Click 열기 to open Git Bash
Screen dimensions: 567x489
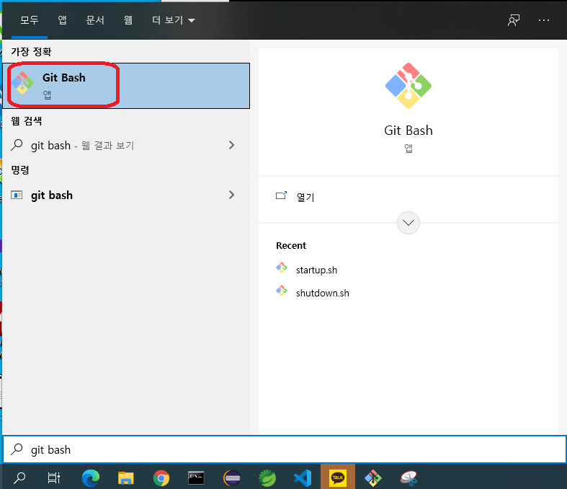point(305,198)
